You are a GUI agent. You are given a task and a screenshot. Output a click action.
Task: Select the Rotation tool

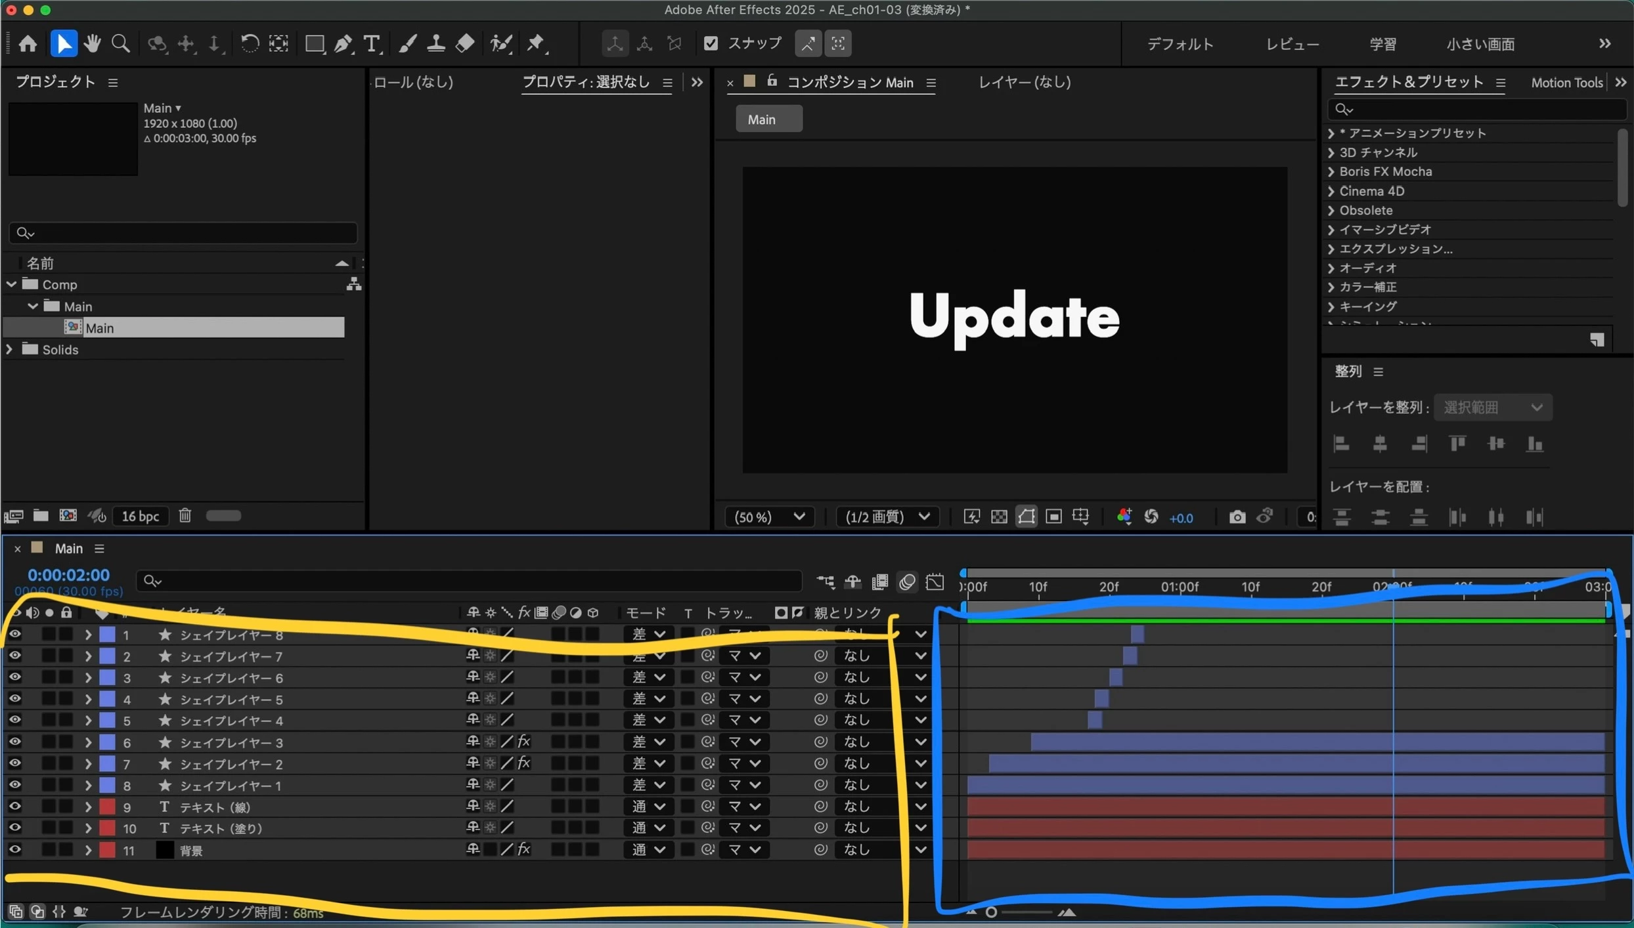point(249,43)
